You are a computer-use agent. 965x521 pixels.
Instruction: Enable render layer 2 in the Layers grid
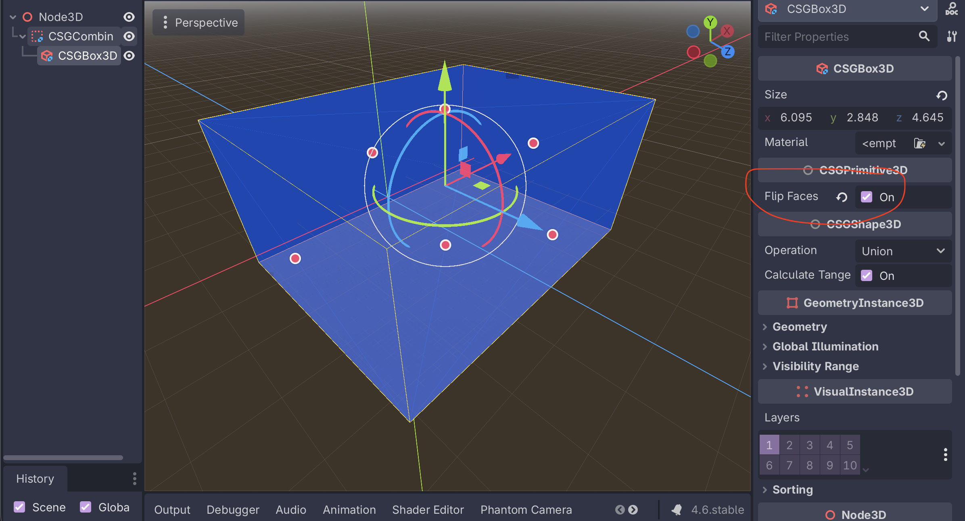[x=789, y=445]
